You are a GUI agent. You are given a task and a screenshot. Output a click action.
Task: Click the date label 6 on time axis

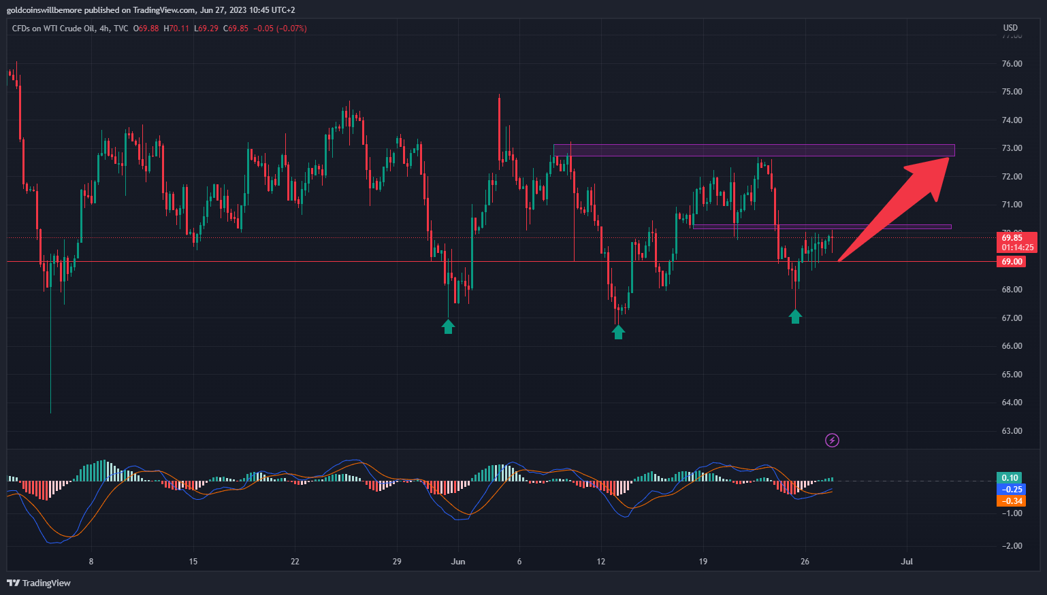[519, 562]
